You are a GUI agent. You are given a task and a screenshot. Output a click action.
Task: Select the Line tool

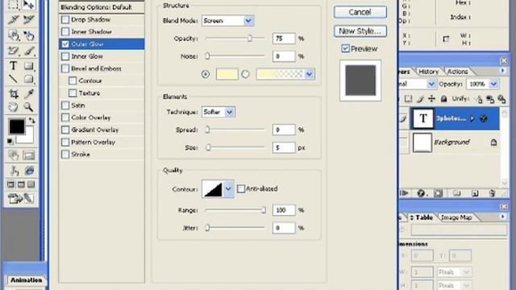(13, 79)
